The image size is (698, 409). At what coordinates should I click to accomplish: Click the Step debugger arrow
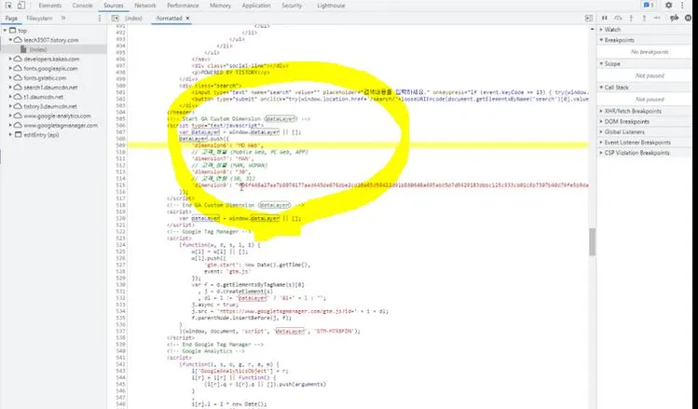[657, 19]
